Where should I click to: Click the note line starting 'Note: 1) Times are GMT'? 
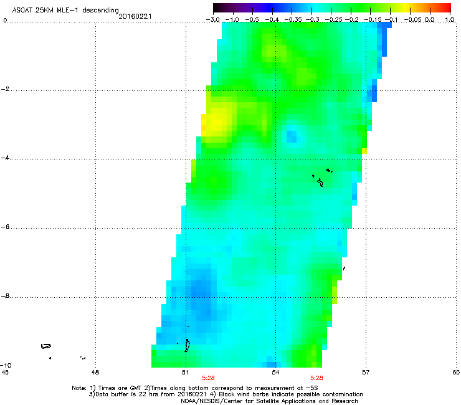click(195, 388)
